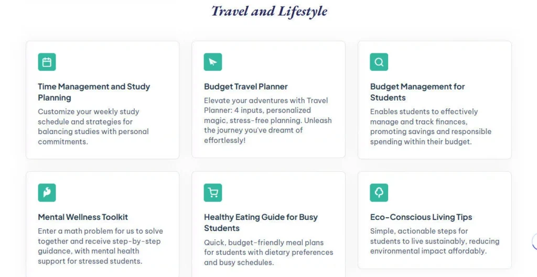
Task: Click the sustainable living steps description
Action: [x=434, y=241]
